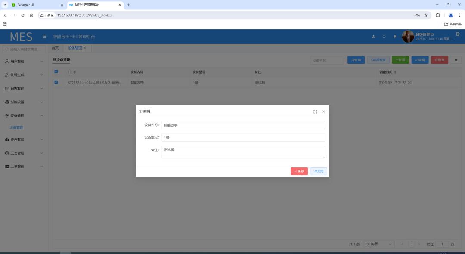465x254 pixels.
Task: Expand the 代码生成 menu
Action: [x=24, y=75]
